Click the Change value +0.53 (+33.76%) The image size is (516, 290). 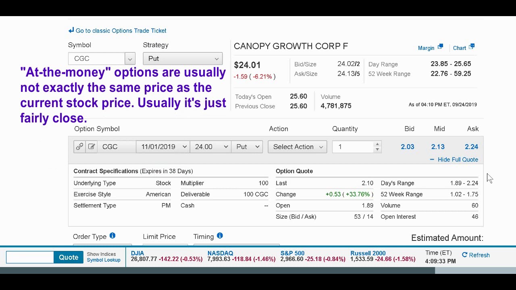tap(349, 194)
